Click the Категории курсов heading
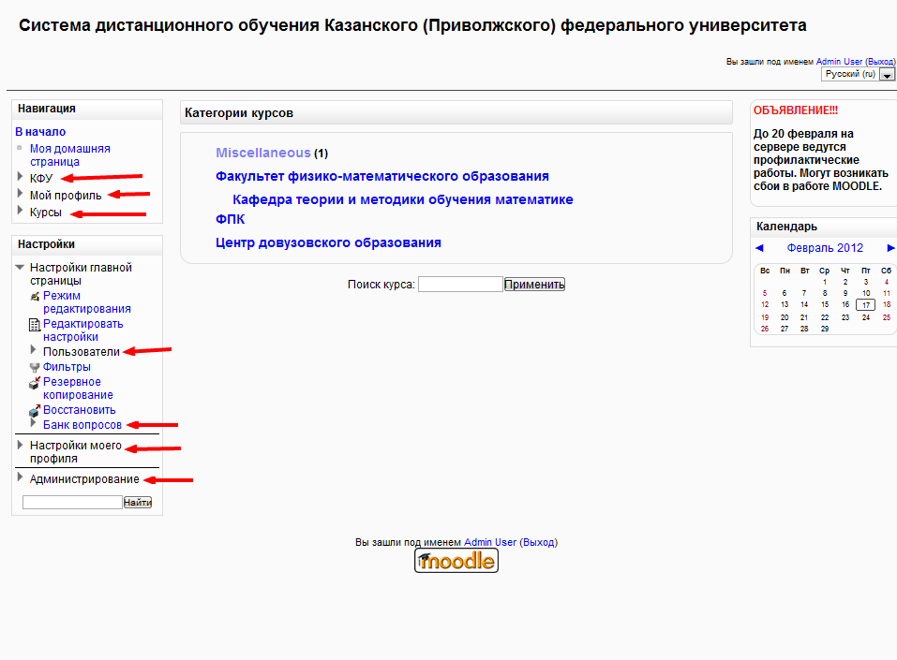 (239, 113)
